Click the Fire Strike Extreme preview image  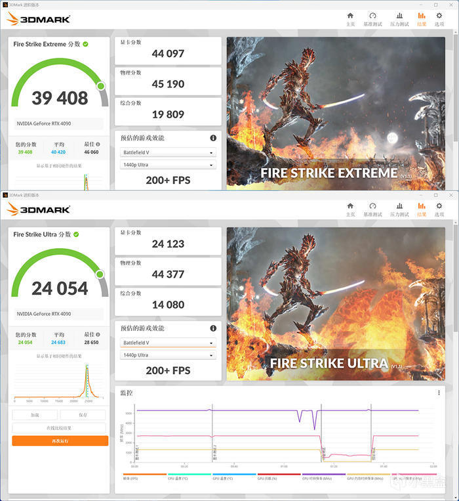[x=336, y=114]
